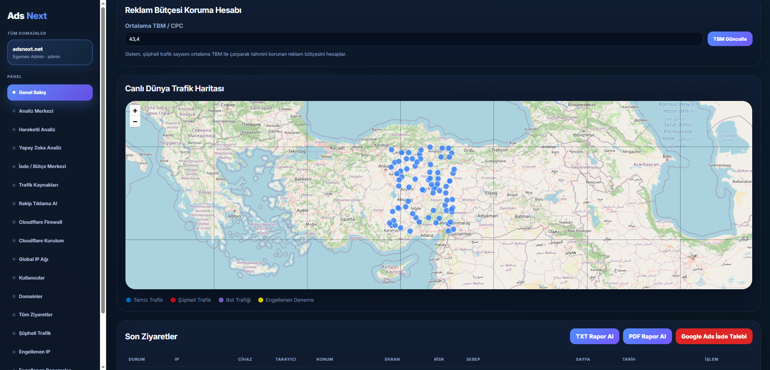The height and width of the screenshot is (370, 770).
Task: Click the TARAYICI column header
Action: click(x=286, y=359)
